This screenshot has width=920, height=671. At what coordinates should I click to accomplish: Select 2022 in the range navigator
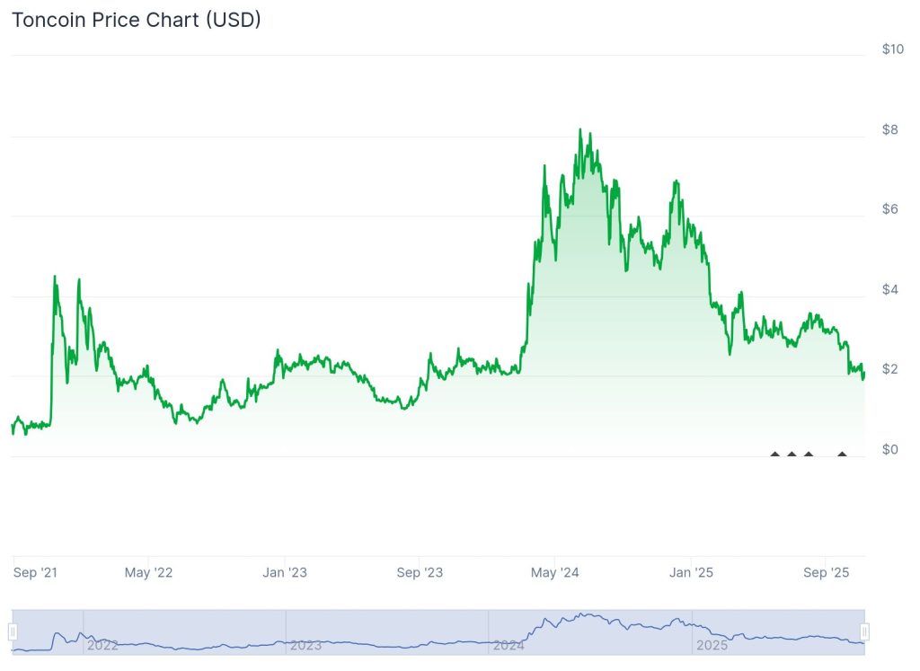point(102,644)
